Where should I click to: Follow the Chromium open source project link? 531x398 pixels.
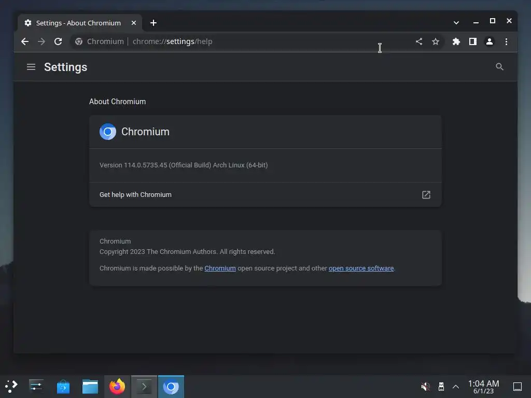(220, 268)
